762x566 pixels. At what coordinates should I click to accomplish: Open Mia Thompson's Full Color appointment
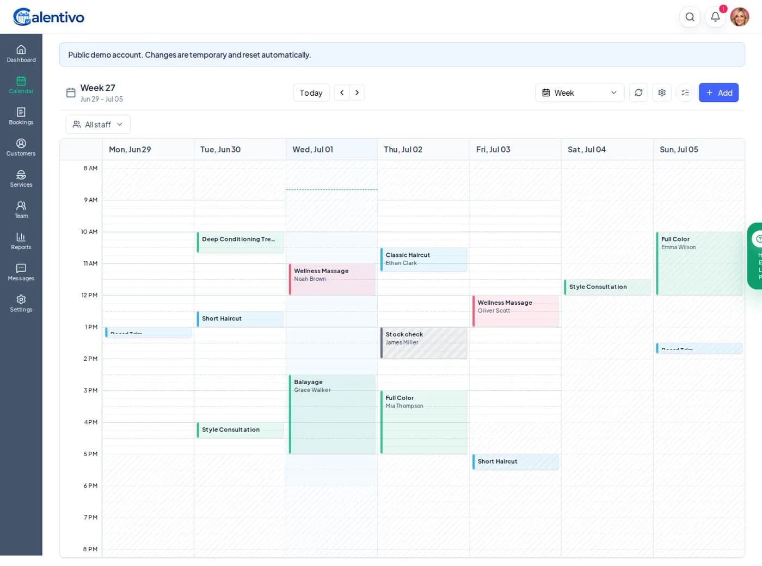(x=423, y=422)
